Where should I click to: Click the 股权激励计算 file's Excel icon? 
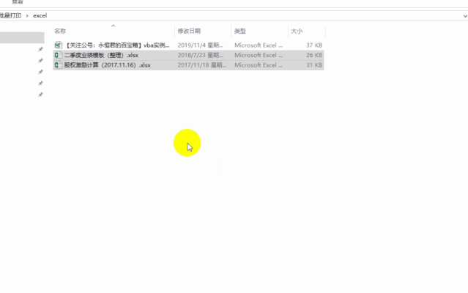[x=59, y=65]
